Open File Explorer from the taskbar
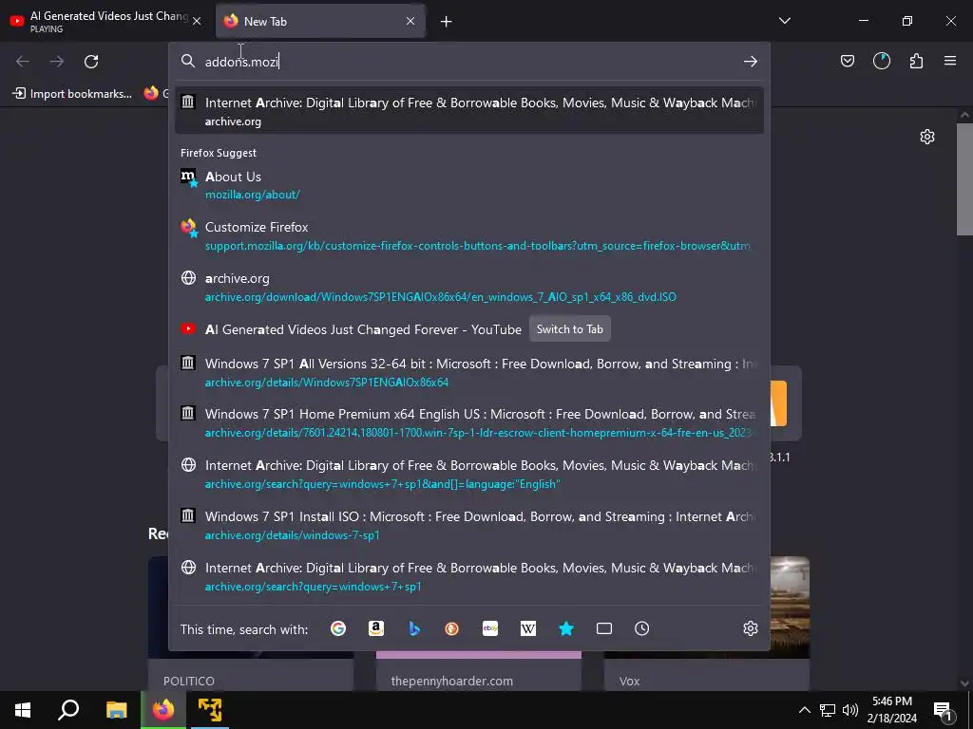Screen dimensions: 973x729 116,710
